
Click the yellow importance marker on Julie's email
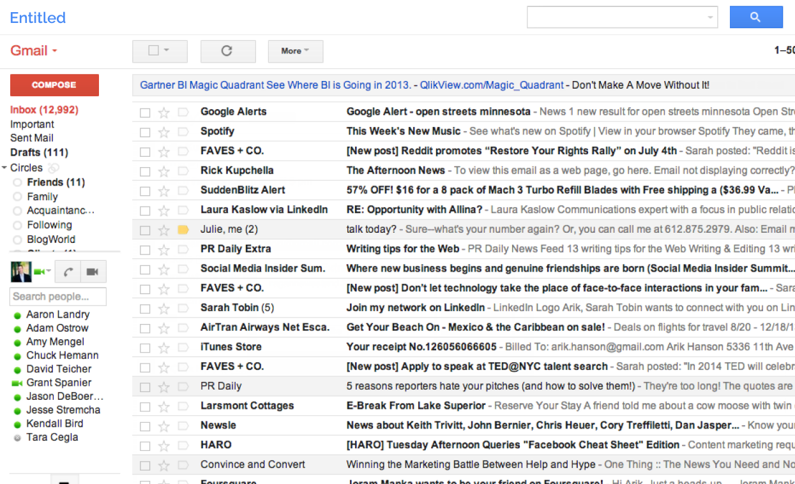click(183, 230)
